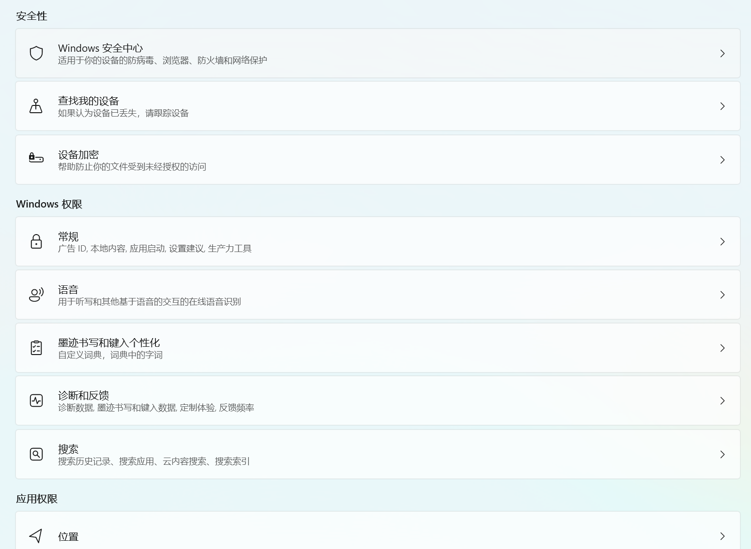
Task: Click the 搜索 magnifier icon
Action: pyautogui.click(x=36, y=454)
